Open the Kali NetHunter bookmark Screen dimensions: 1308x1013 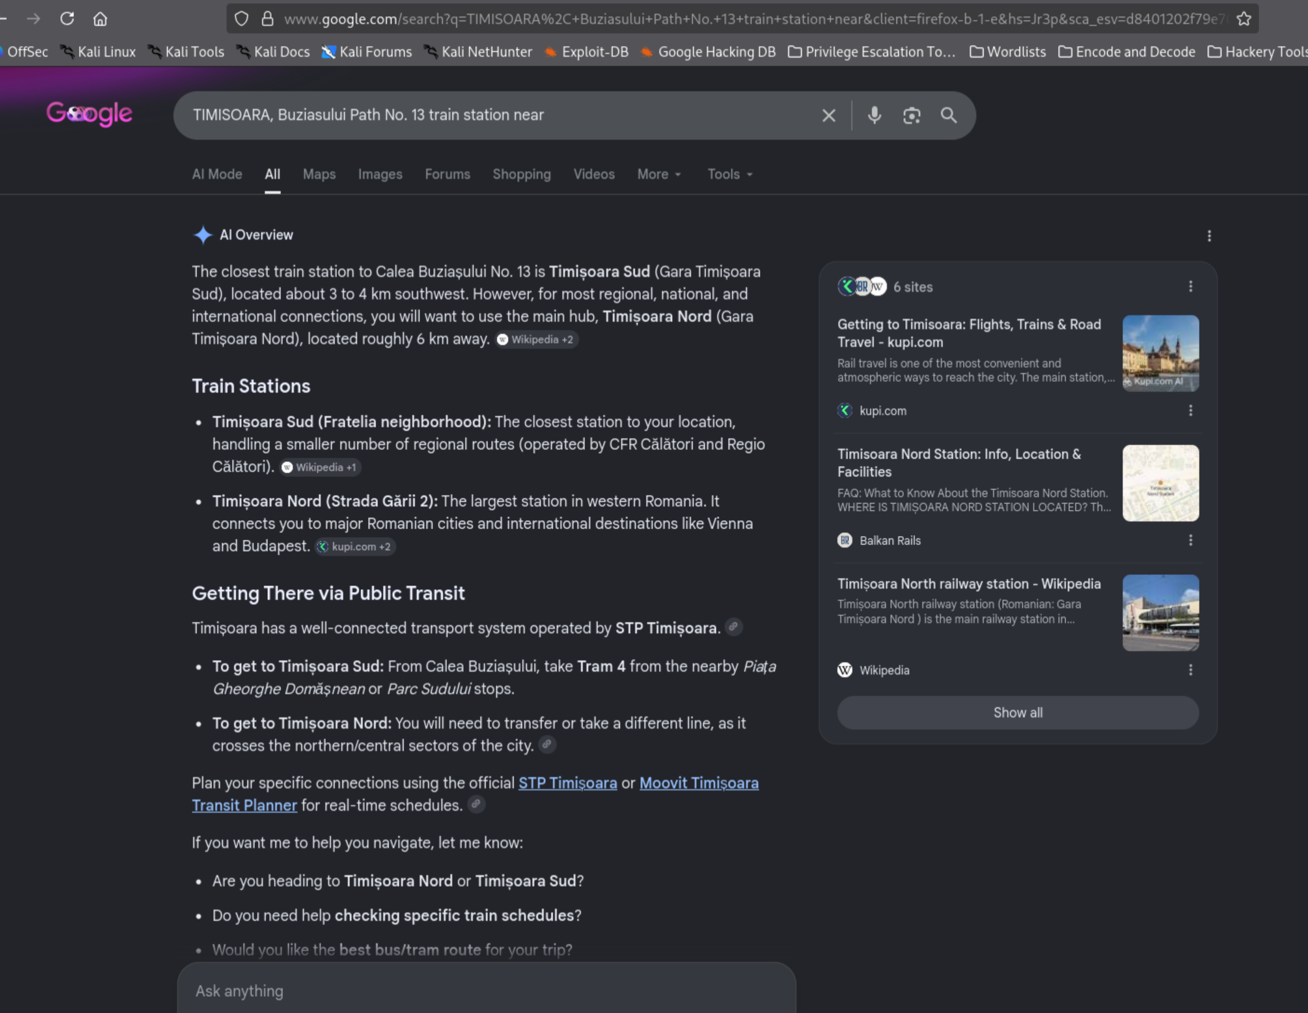pyautogui.click(x=477, y=52)
